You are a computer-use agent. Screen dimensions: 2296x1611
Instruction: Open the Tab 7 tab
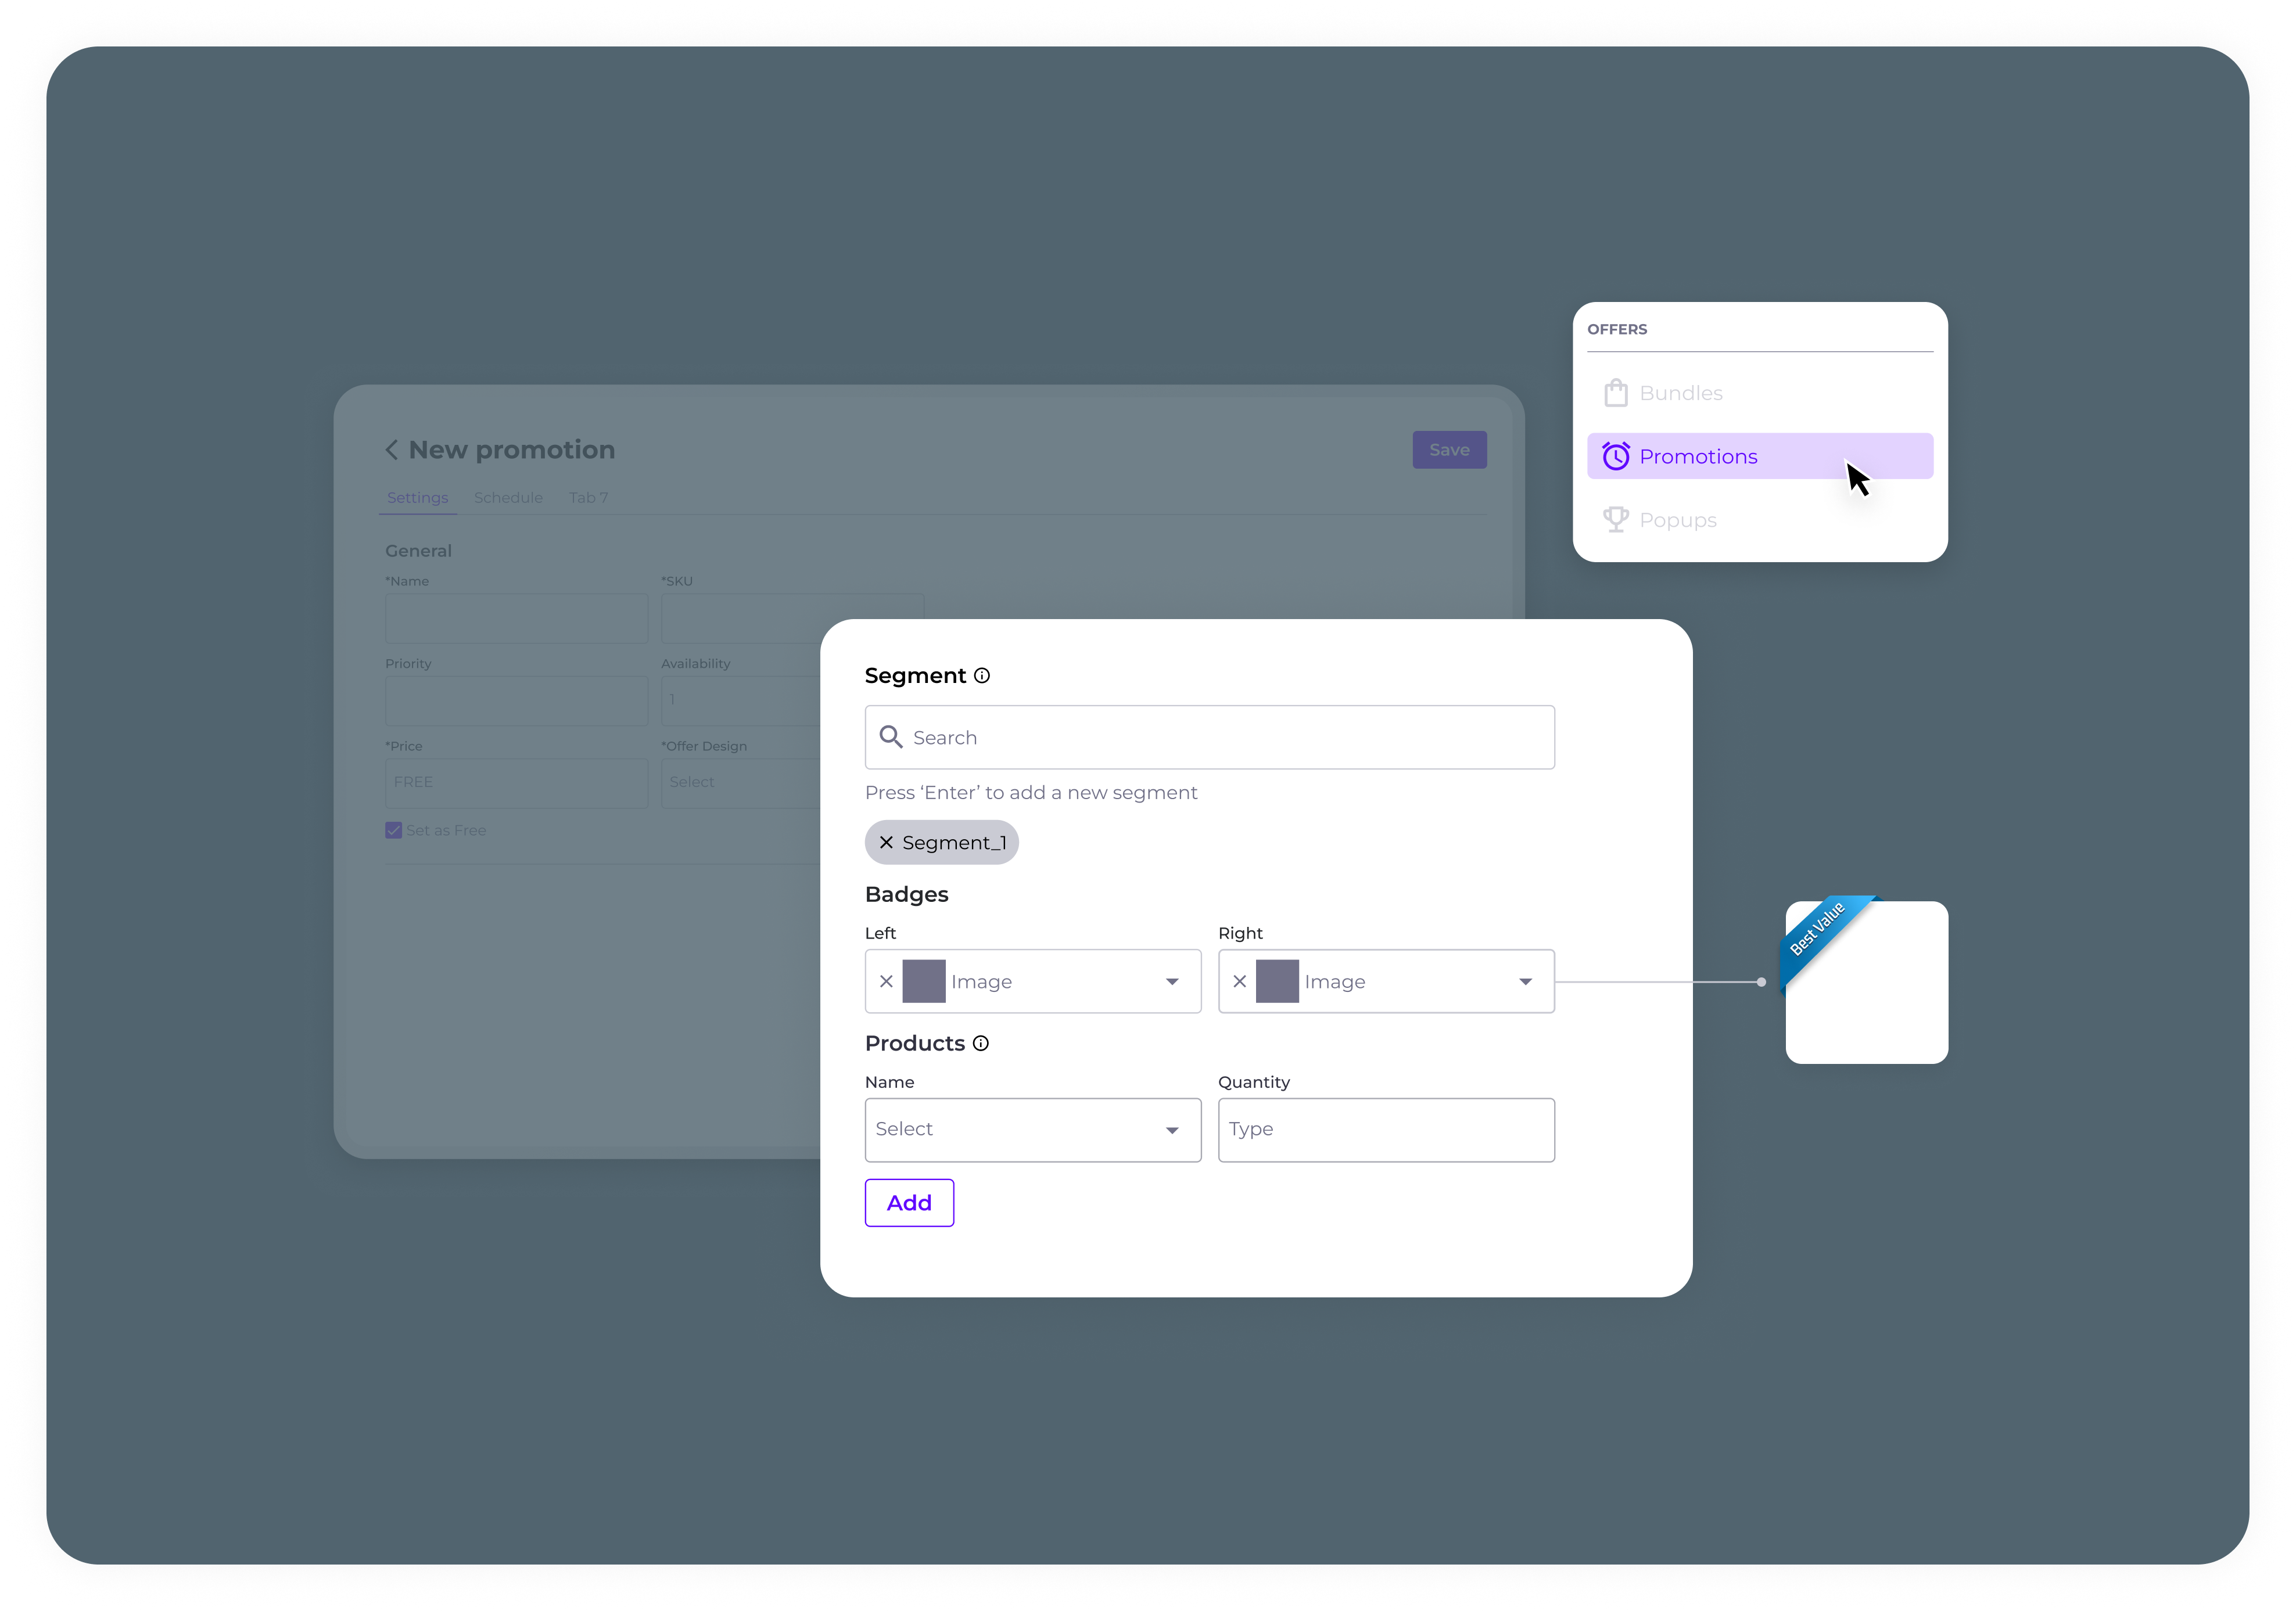point(589,498)
